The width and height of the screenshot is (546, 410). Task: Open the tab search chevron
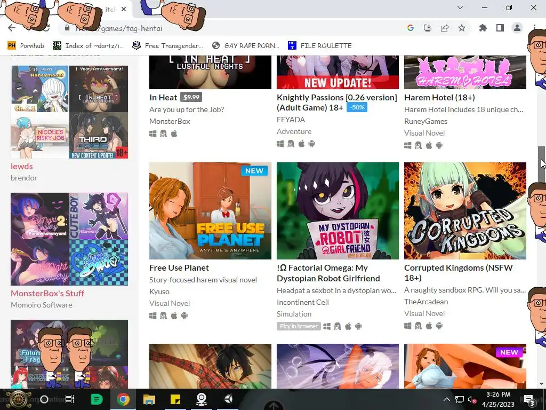click(460, 7)
